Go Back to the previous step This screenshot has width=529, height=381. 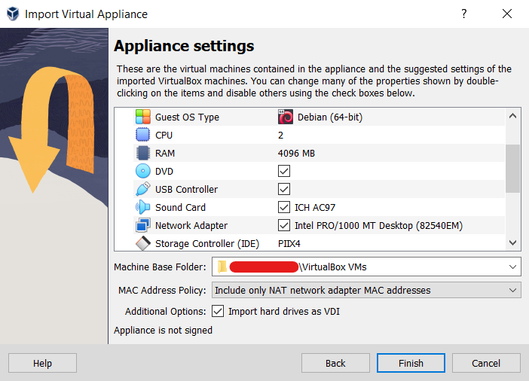(x=335, y=363)
